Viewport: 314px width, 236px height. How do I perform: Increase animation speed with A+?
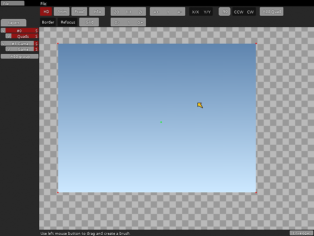[156, 12]
